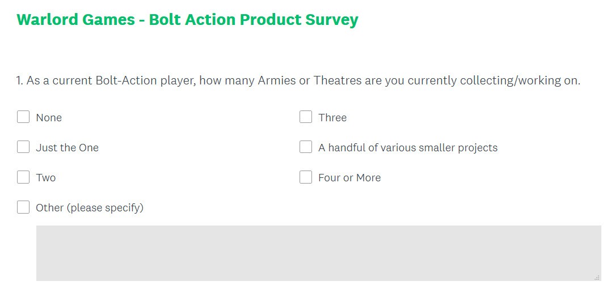Click the text box resize handle
This screenshot has height=298, width=611.
[597, 277]
